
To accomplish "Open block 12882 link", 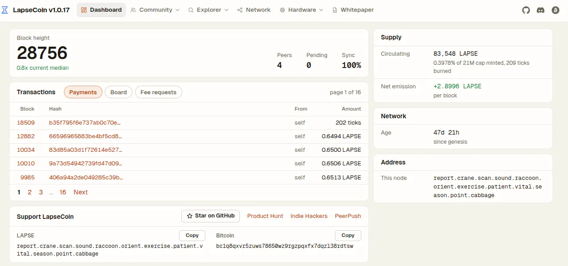I will tap(26, 136).
